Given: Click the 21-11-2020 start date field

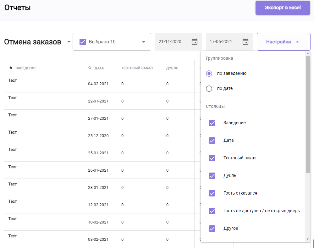Looking at the screenshot, I should point(179,42).
